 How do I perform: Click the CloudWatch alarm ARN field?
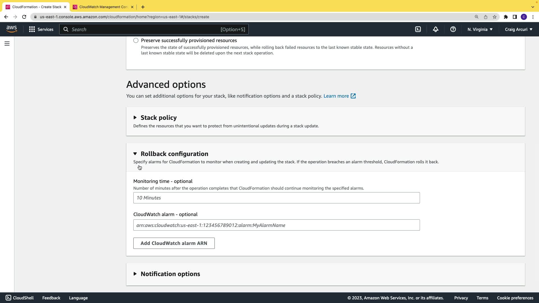276,225
